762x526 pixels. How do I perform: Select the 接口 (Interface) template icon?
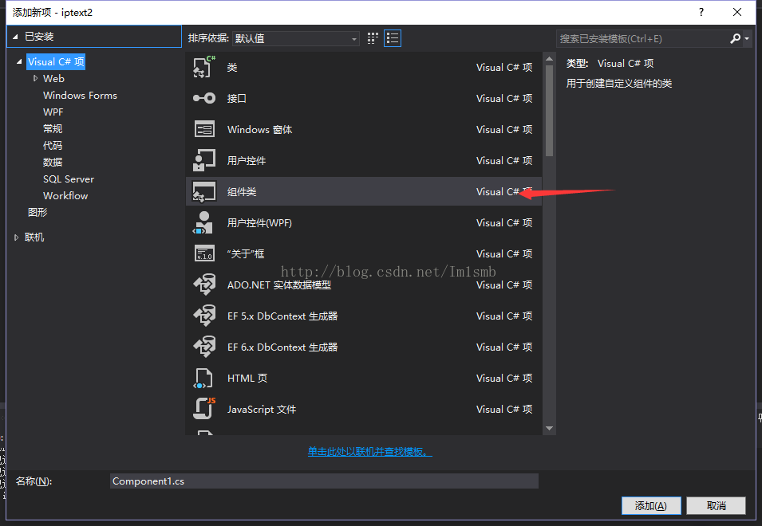coord(204,98)
